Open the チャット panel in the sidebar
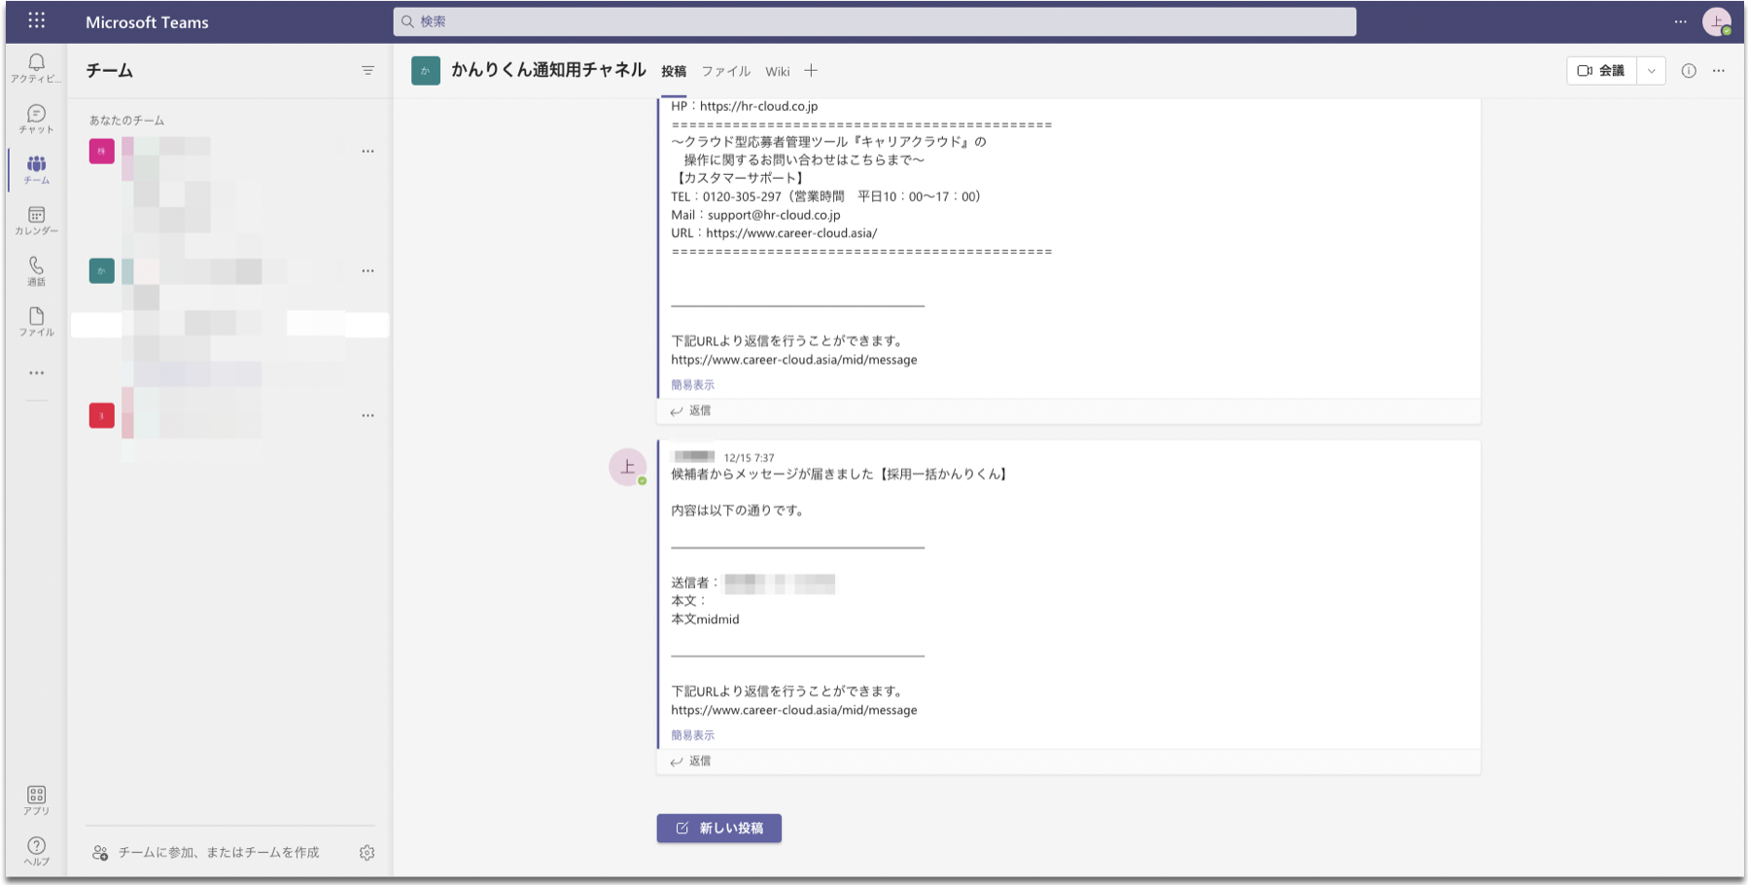1748x885 pixels. click(x=36, y=117)
